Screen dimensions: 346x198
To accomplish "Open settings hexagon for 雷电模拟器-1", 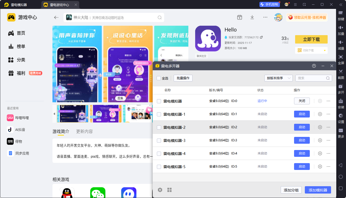I will pos(320,114).
